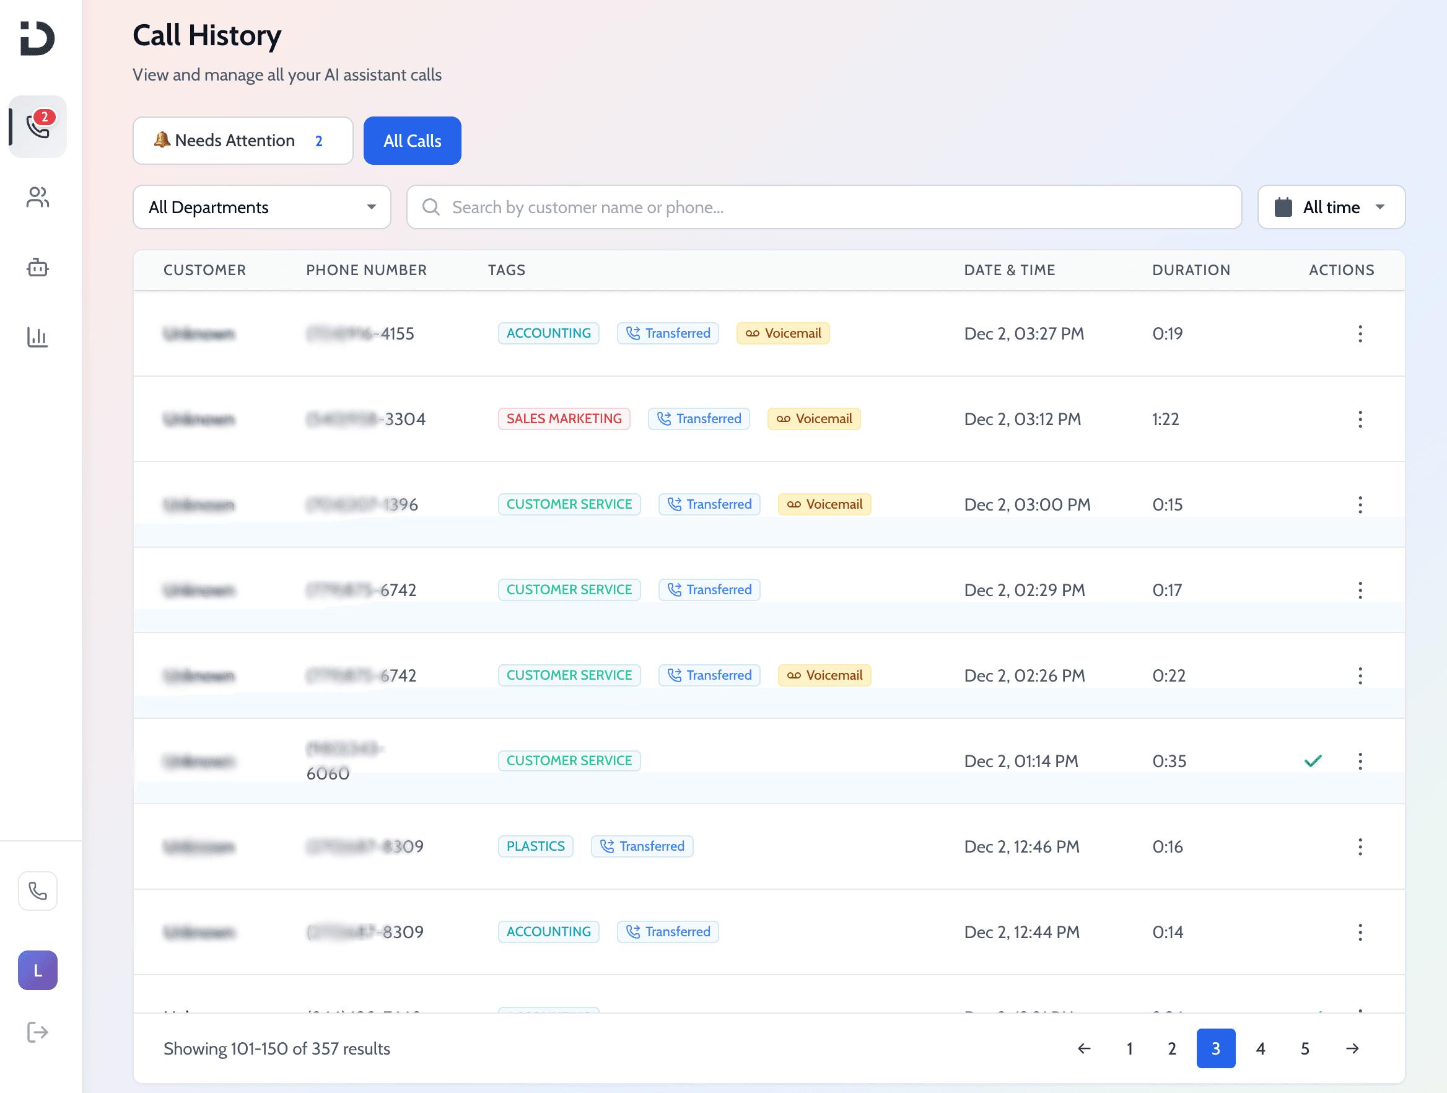This screenshot has height=1093, width=1447.
Task: Click the next page arrow
Action: coord(1352,1048)
